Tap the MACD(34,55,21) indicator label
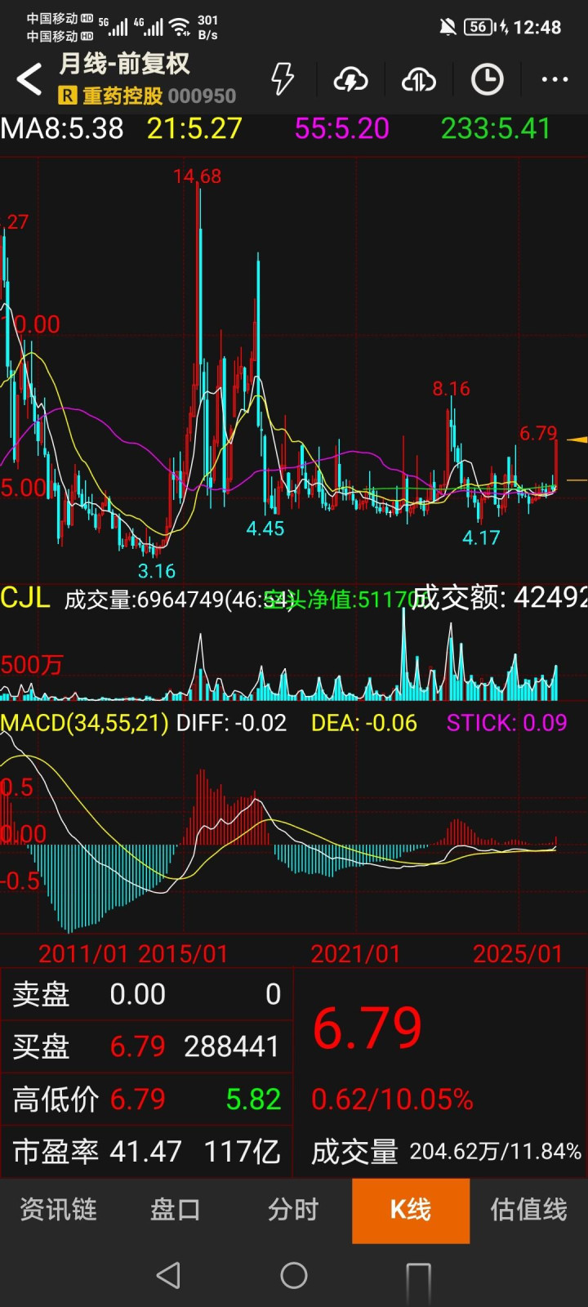 tap(85, 723)
